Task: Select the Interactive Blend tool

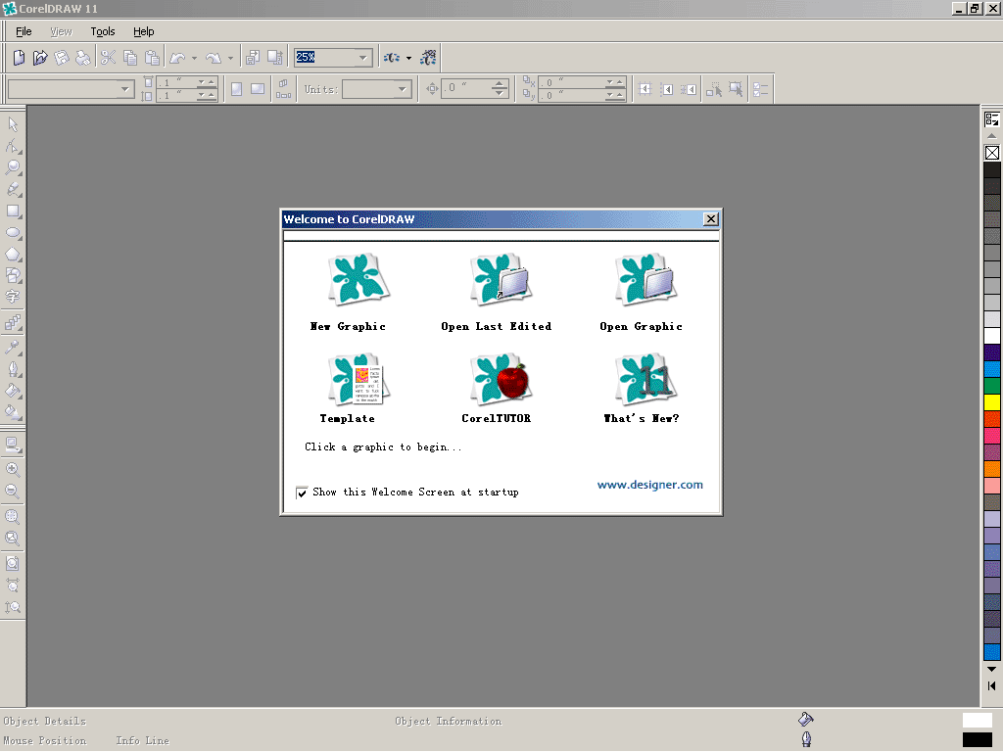Action: point(13,322)
